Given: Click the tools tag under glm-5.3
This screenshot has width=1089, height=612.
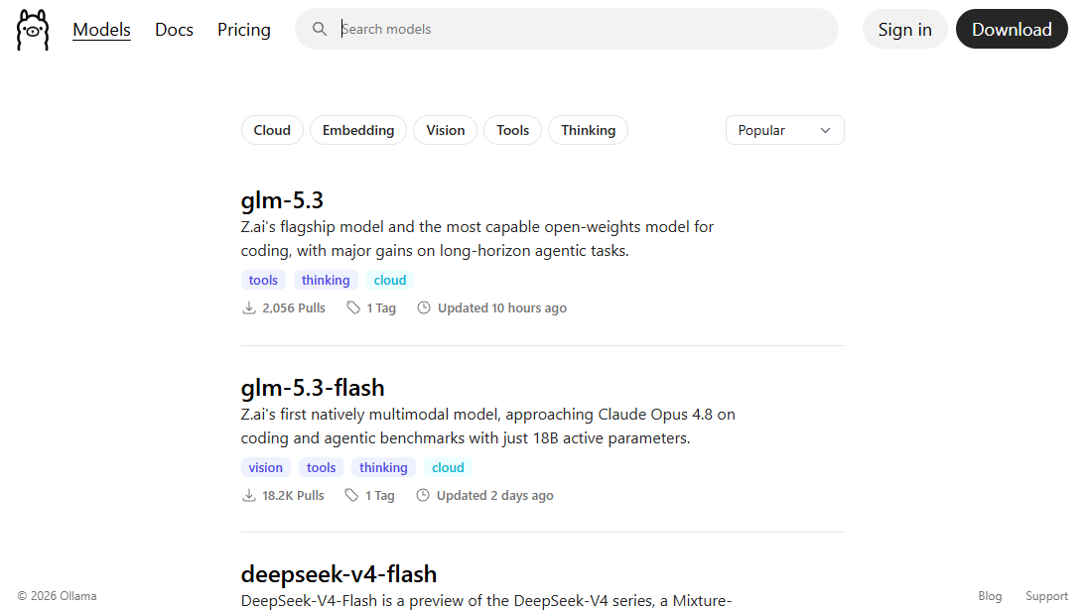Looking at the screenshot, I should (x=263, y=281).
